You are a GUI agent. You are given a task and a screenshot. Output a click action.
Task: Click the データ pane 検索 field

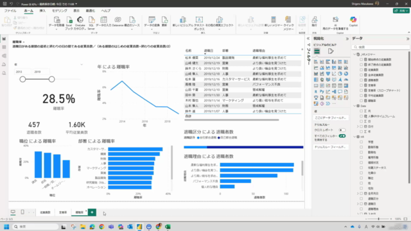[381, 47]
